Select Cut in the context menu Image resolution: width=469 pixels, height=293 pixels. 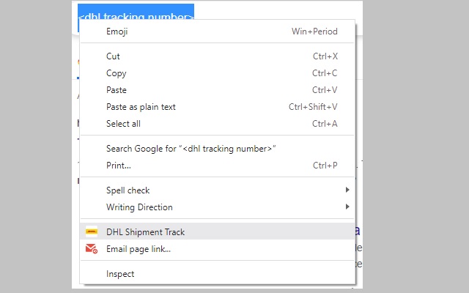coord(113,56)
